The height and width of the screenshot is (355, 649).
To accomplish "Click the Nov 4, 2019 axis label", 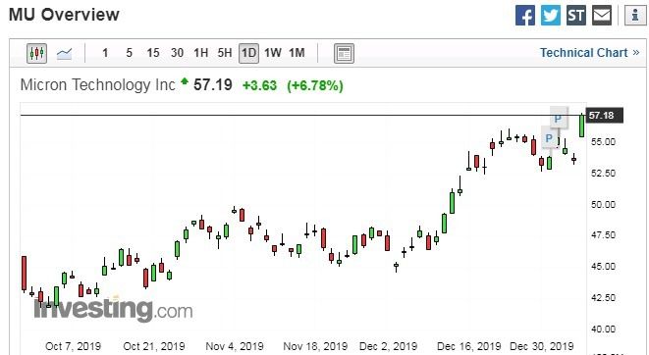I will pyautogui.click(x=235, y=346).
